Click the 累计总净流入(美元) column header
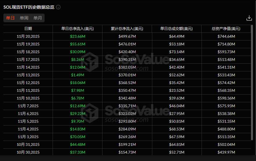256x161 pixels. [127, 29]
